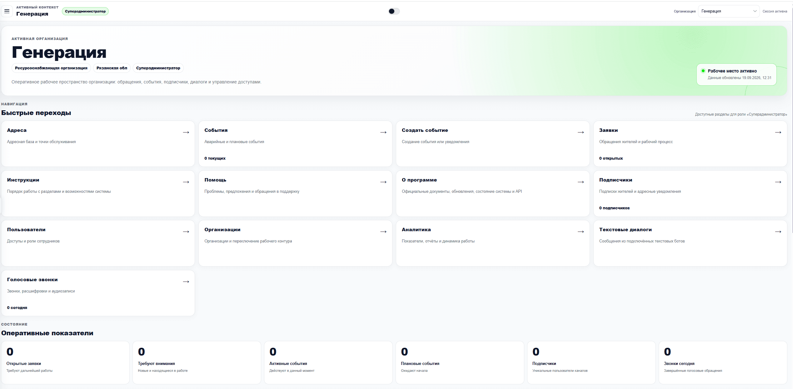Open the hamburger menu icon
This screenshot has height=389, width=793.
click(x=7, y=11)
